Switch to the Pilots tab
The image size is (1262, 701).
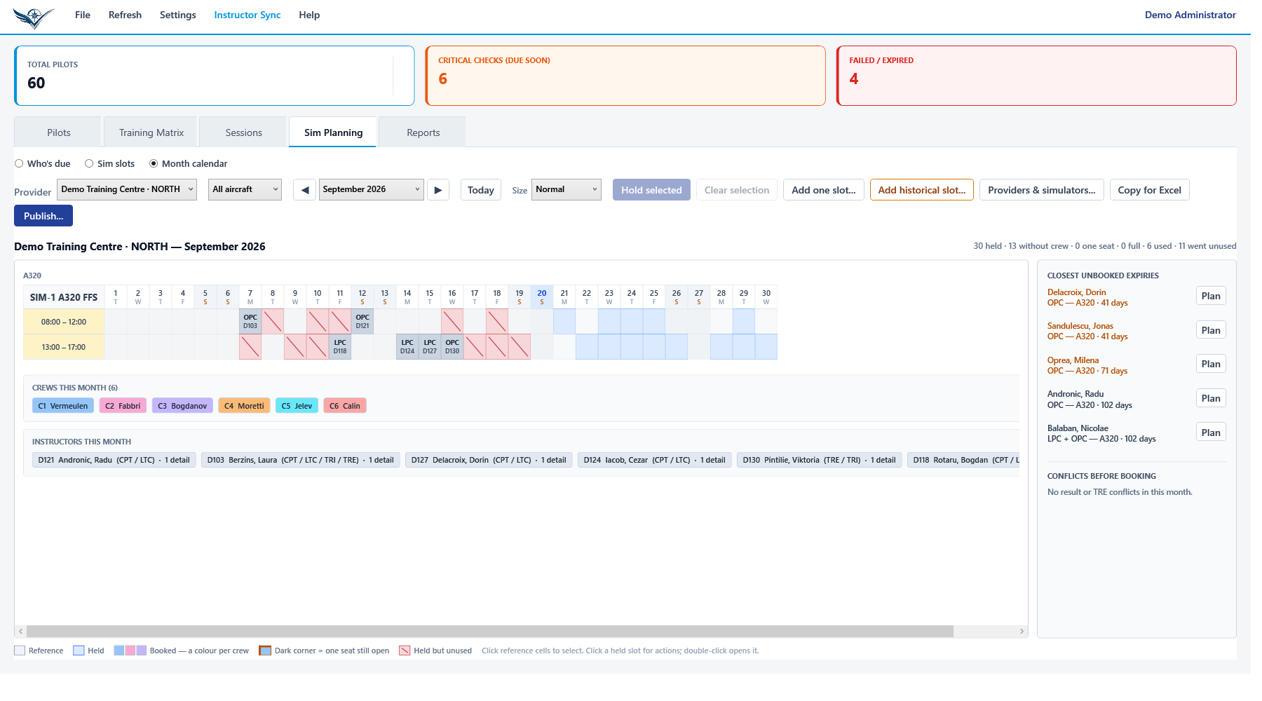pyautogui.click(x=58, y=132)
